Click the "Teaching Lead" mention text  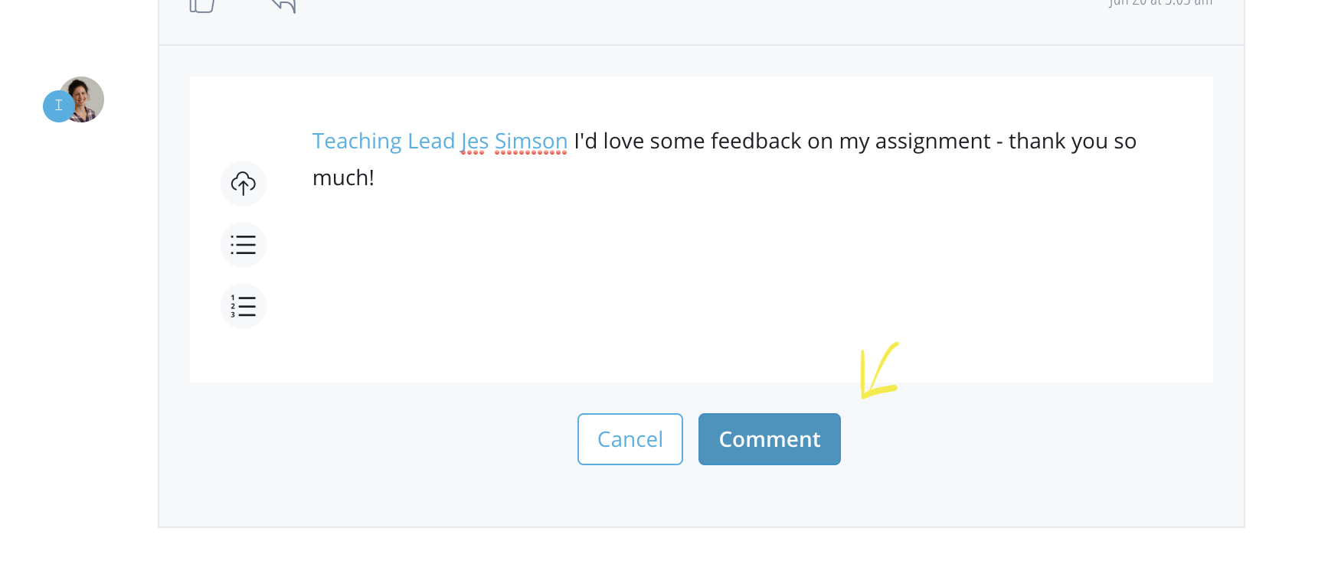coord(383,142)
